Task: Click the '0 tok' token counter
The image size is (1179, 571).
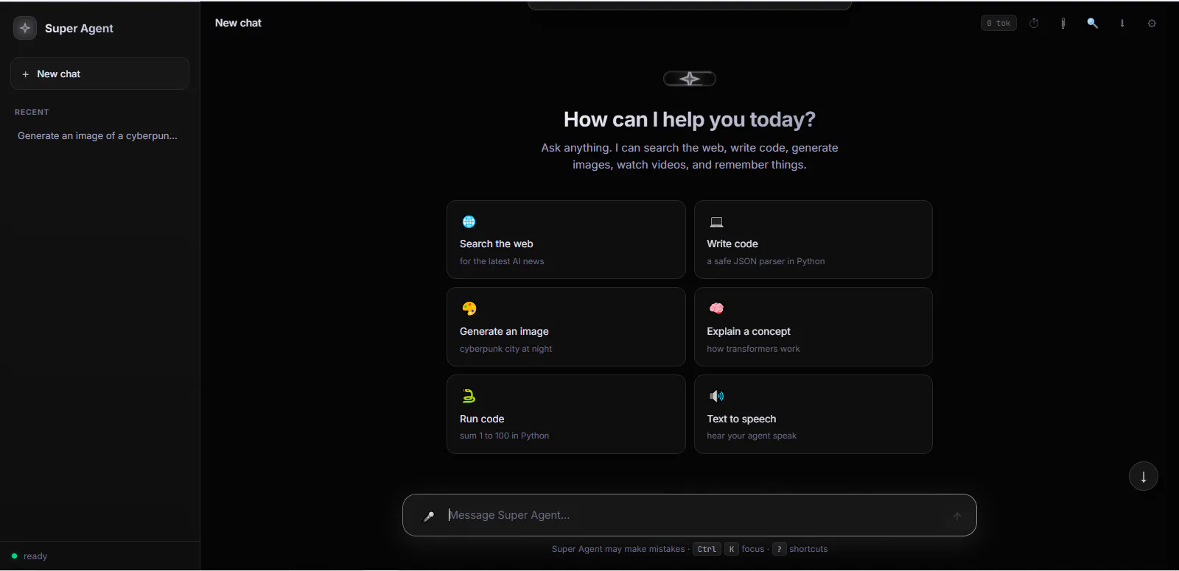Action: tap(998, 23)
